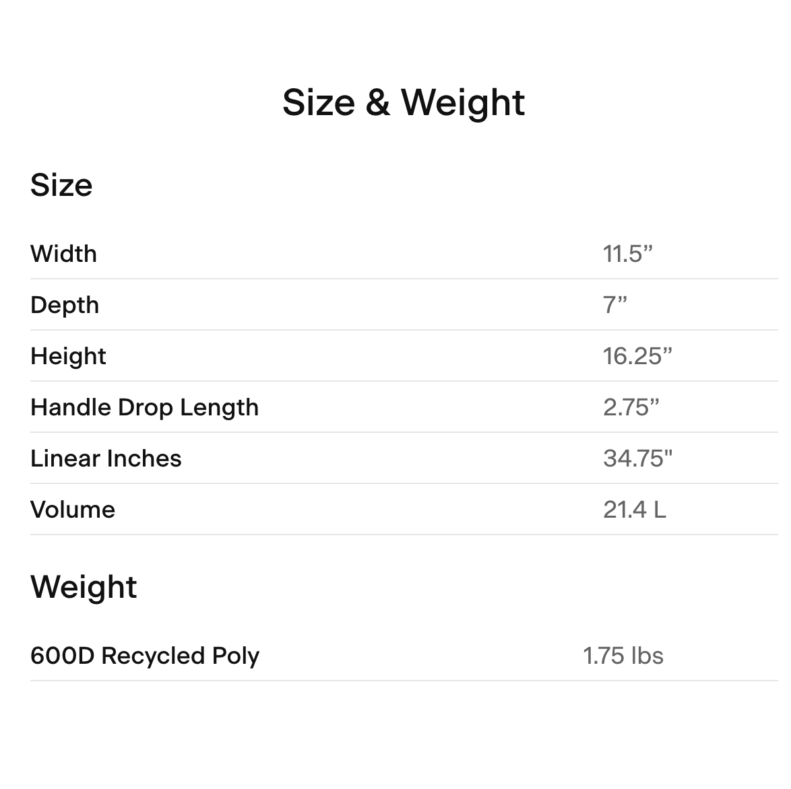791x789 pixels.
Task: Click the Depth row label
Action: pos(65,305)
